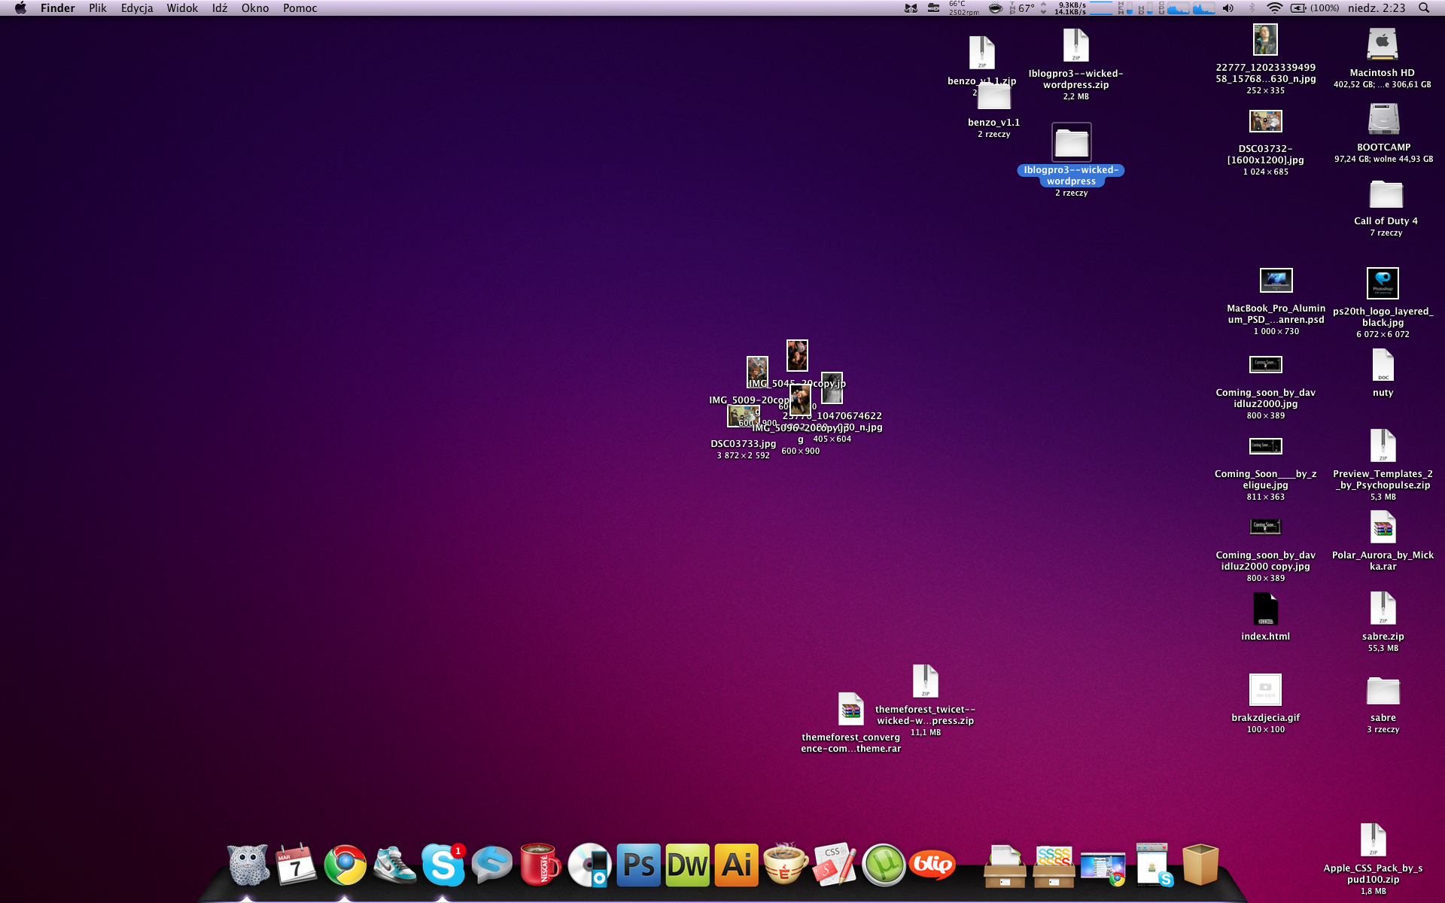The width and height of the screenshot is (1445, 903).
Task: Open the Finder menu
Action: tap(57, 8)
